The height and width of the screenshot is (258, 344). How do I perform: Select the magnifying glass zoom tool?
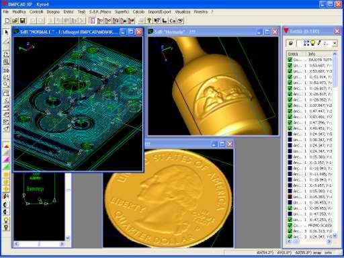pos(6,85)
